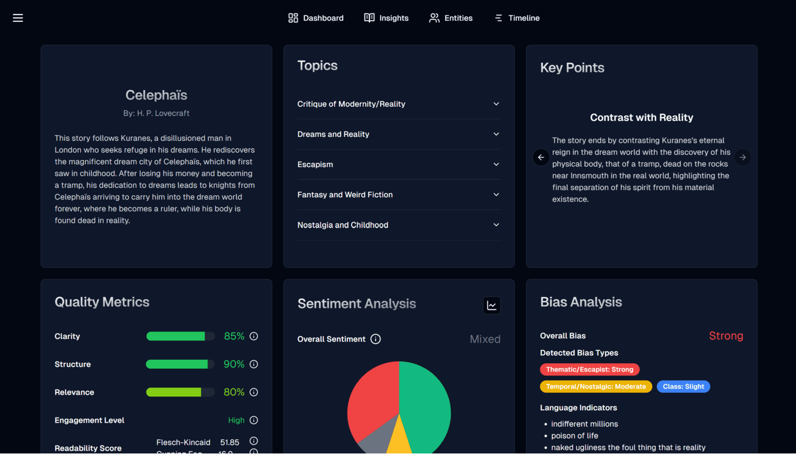Click the Flesch-Kincaid info icon
Screen dimensions: 796x454
(253, 441)
